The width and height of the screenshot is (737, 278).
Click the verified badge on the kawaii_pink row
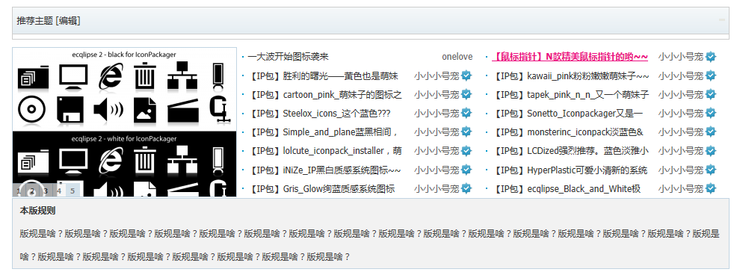(x=711, y=75)
